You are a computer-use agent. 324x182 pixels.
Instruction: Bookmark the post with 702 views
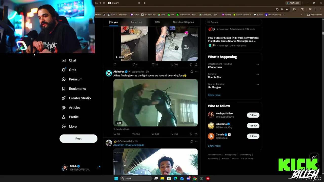(191, 64)
